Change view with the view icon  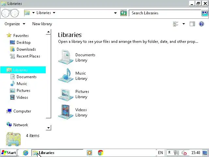click(176, 24)
